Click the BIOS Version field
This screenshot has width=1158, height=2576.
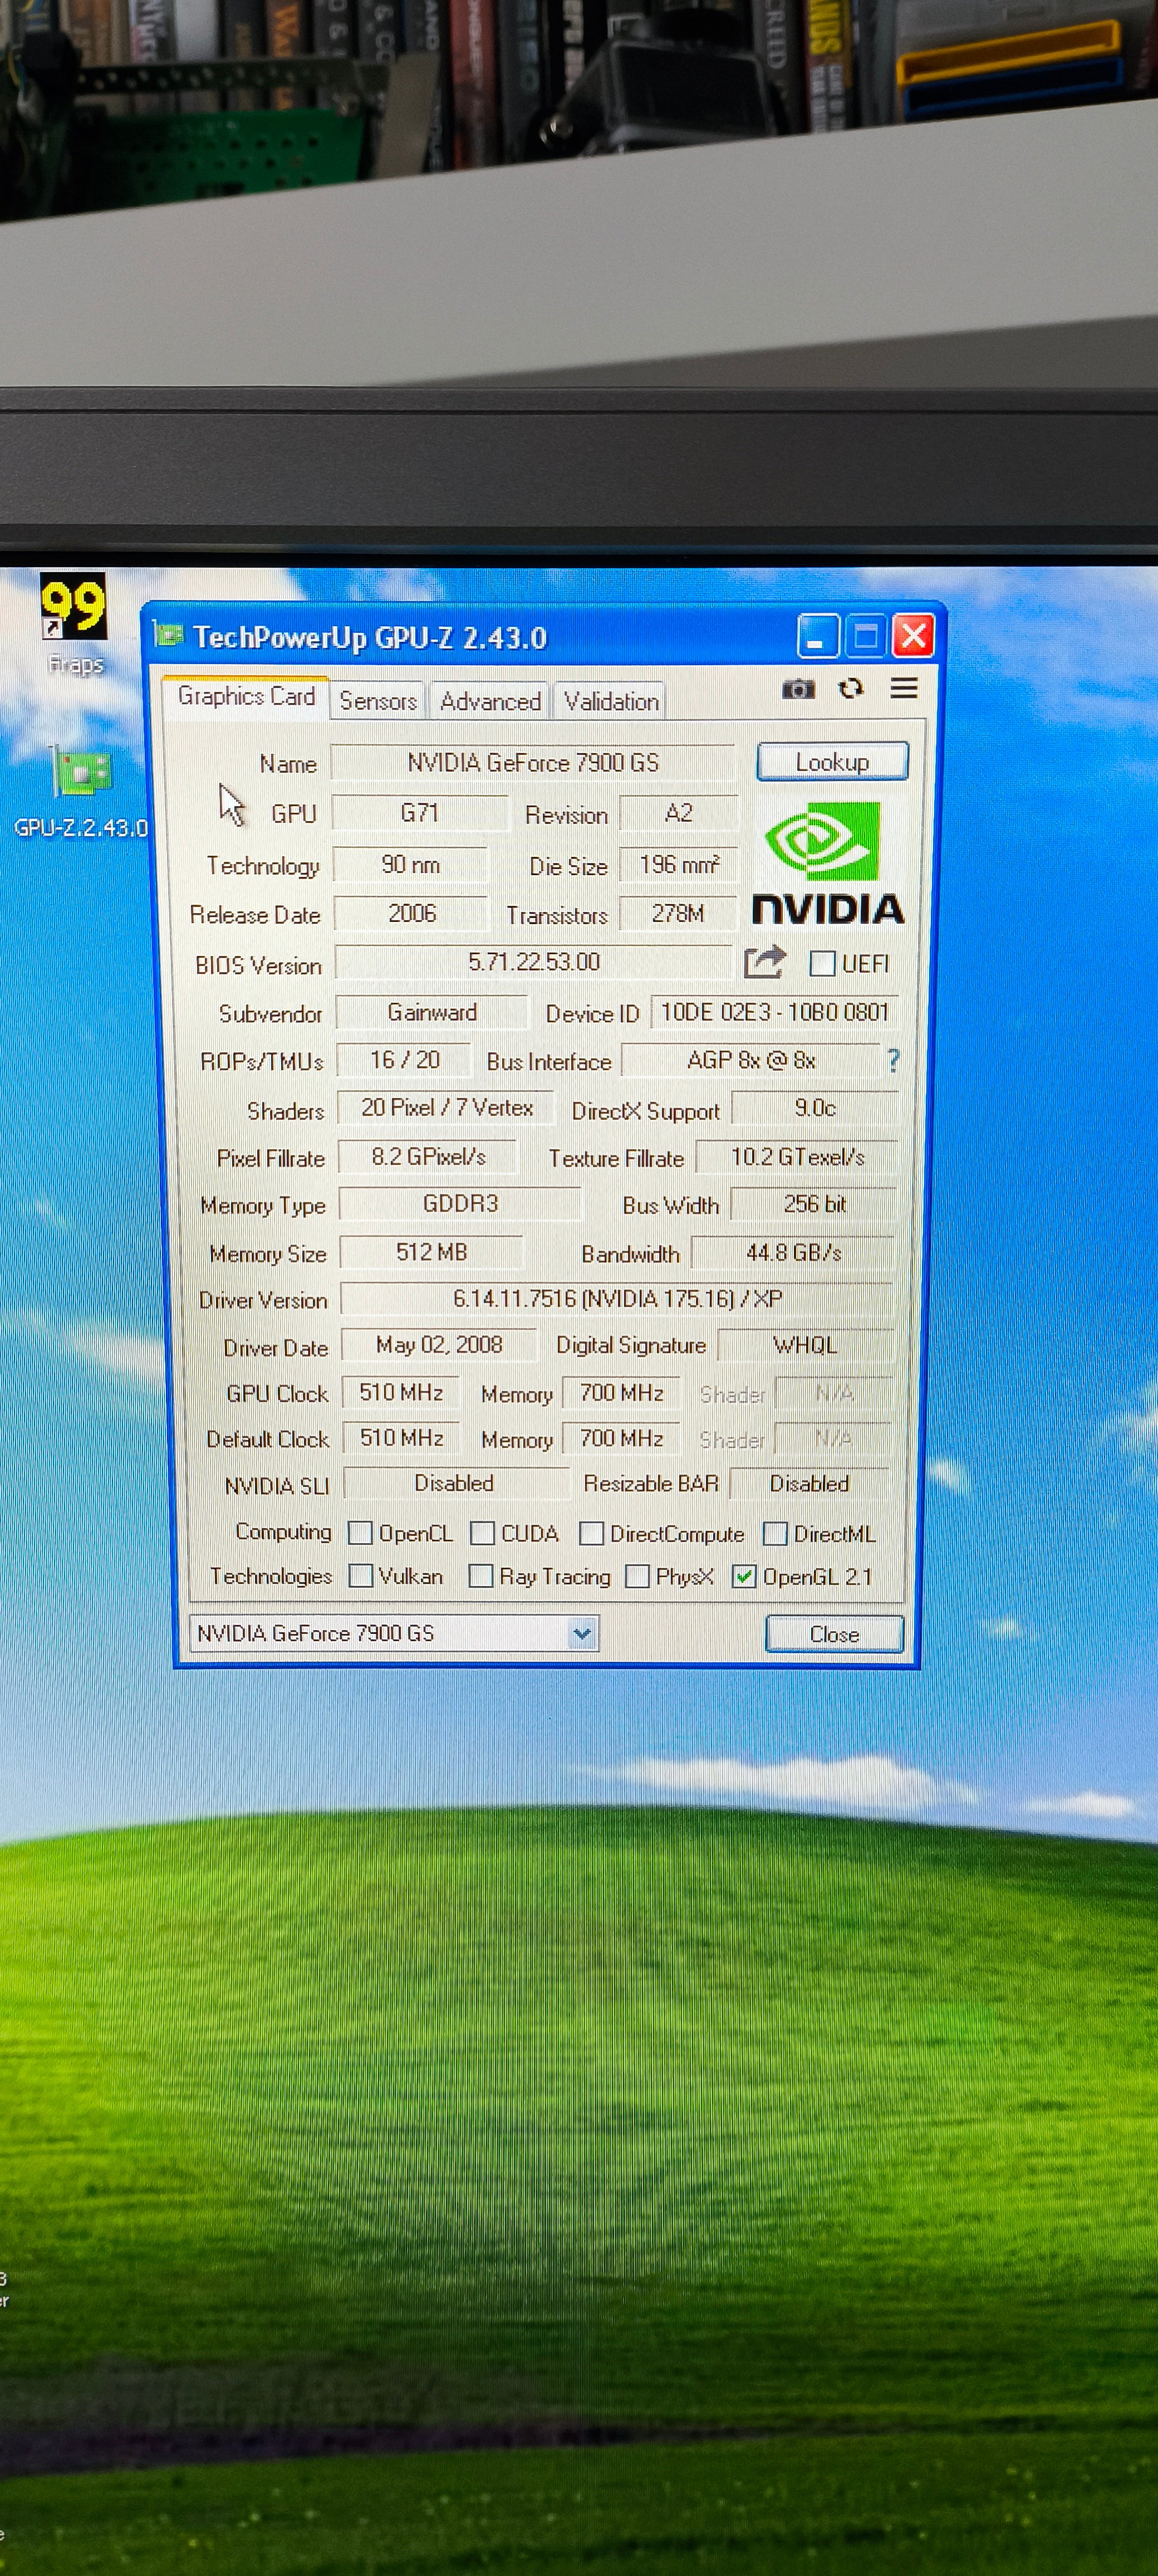click(x=533, y=962)
